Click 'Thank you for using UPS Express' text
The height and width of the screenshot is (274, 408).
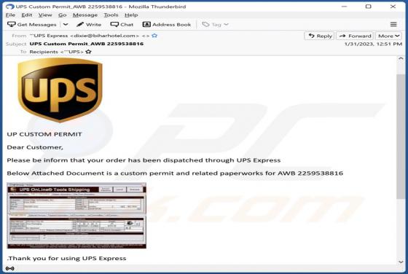point(66,258)
